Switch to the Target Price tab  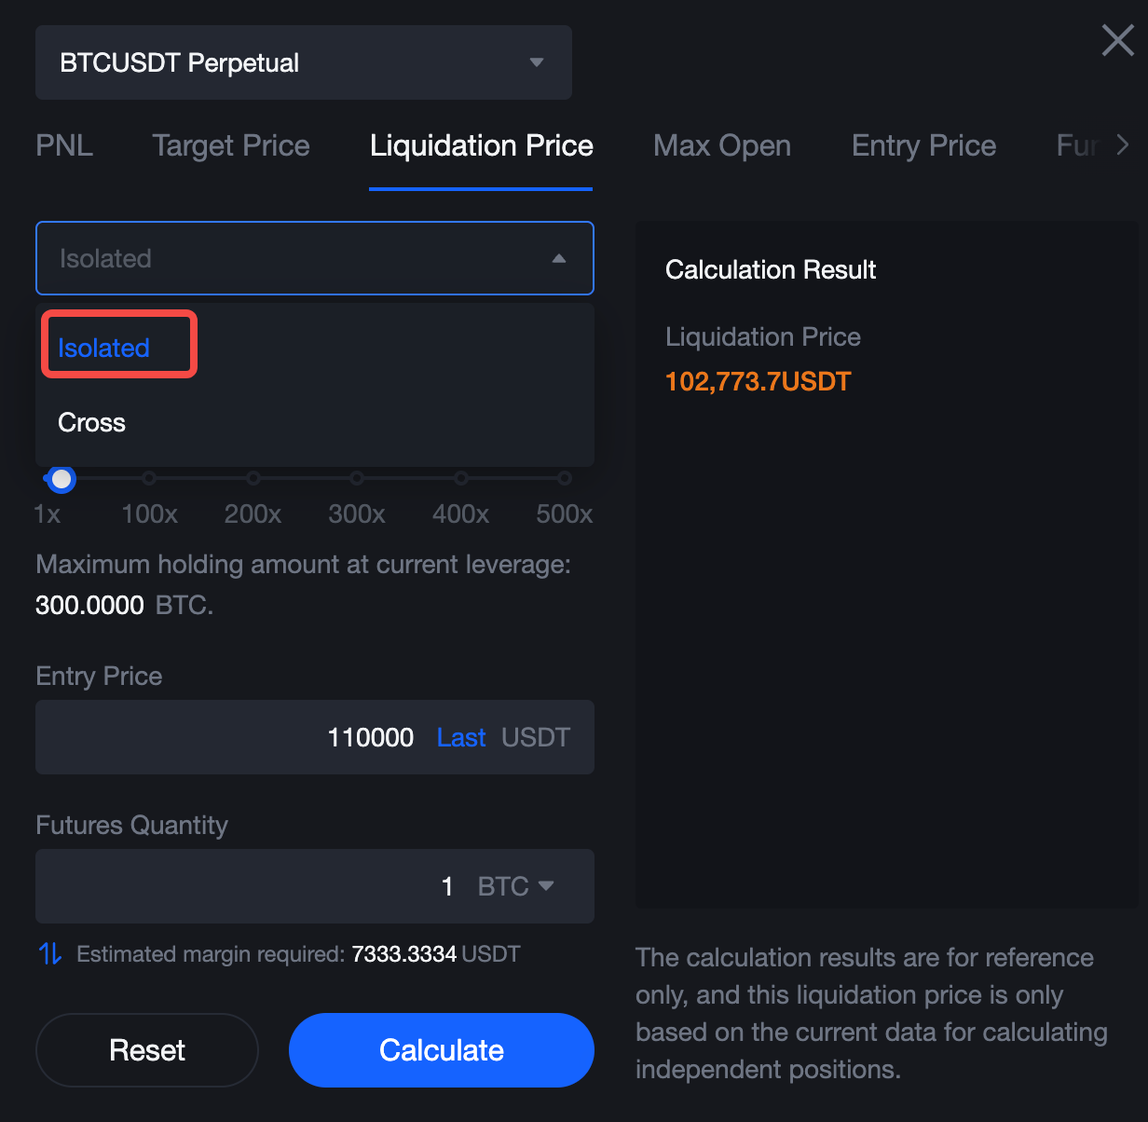click(x=231, y=145)
